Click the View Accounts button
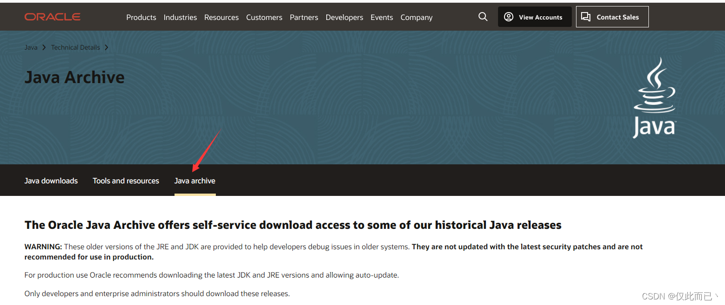Viewport: 725px width, 305px height. click(535, 17)
